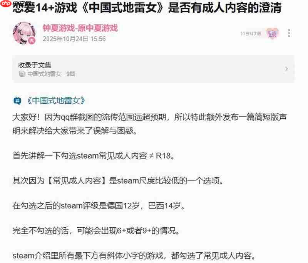Click the collection document icon
The height and width of the screenshot is (263, 308).
point(22,74)
